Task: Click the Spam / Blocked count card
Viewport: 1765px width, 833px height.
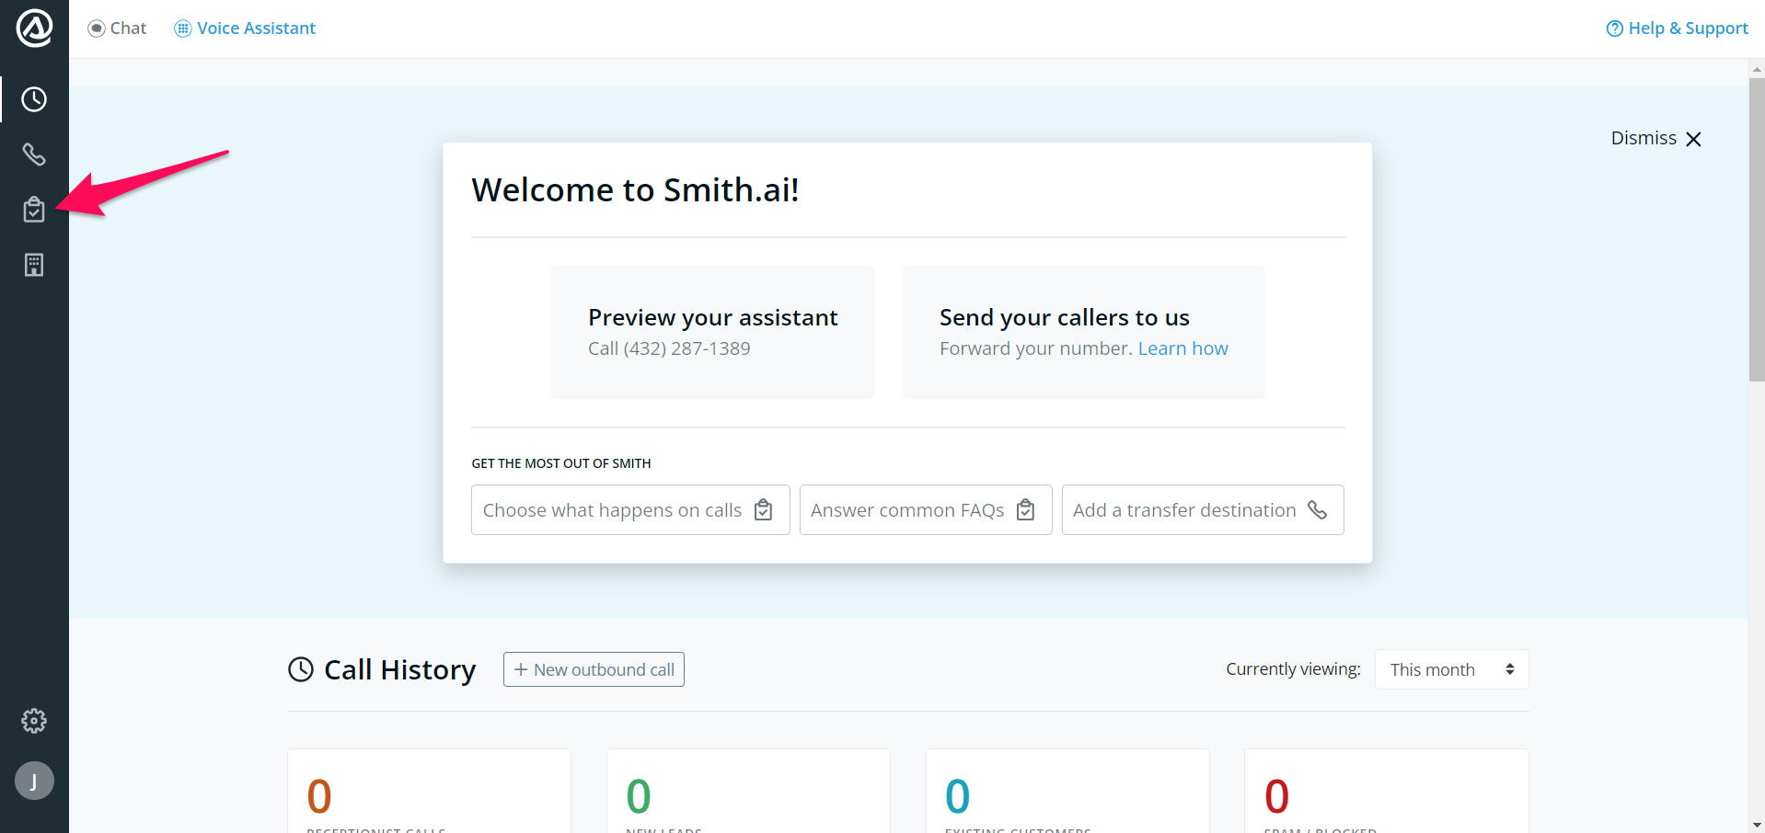Action: [1386, 792]
